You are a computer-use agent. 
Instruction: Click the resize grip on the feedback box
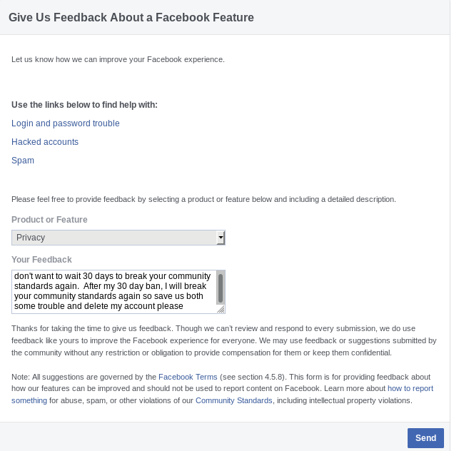coord(221,309)
